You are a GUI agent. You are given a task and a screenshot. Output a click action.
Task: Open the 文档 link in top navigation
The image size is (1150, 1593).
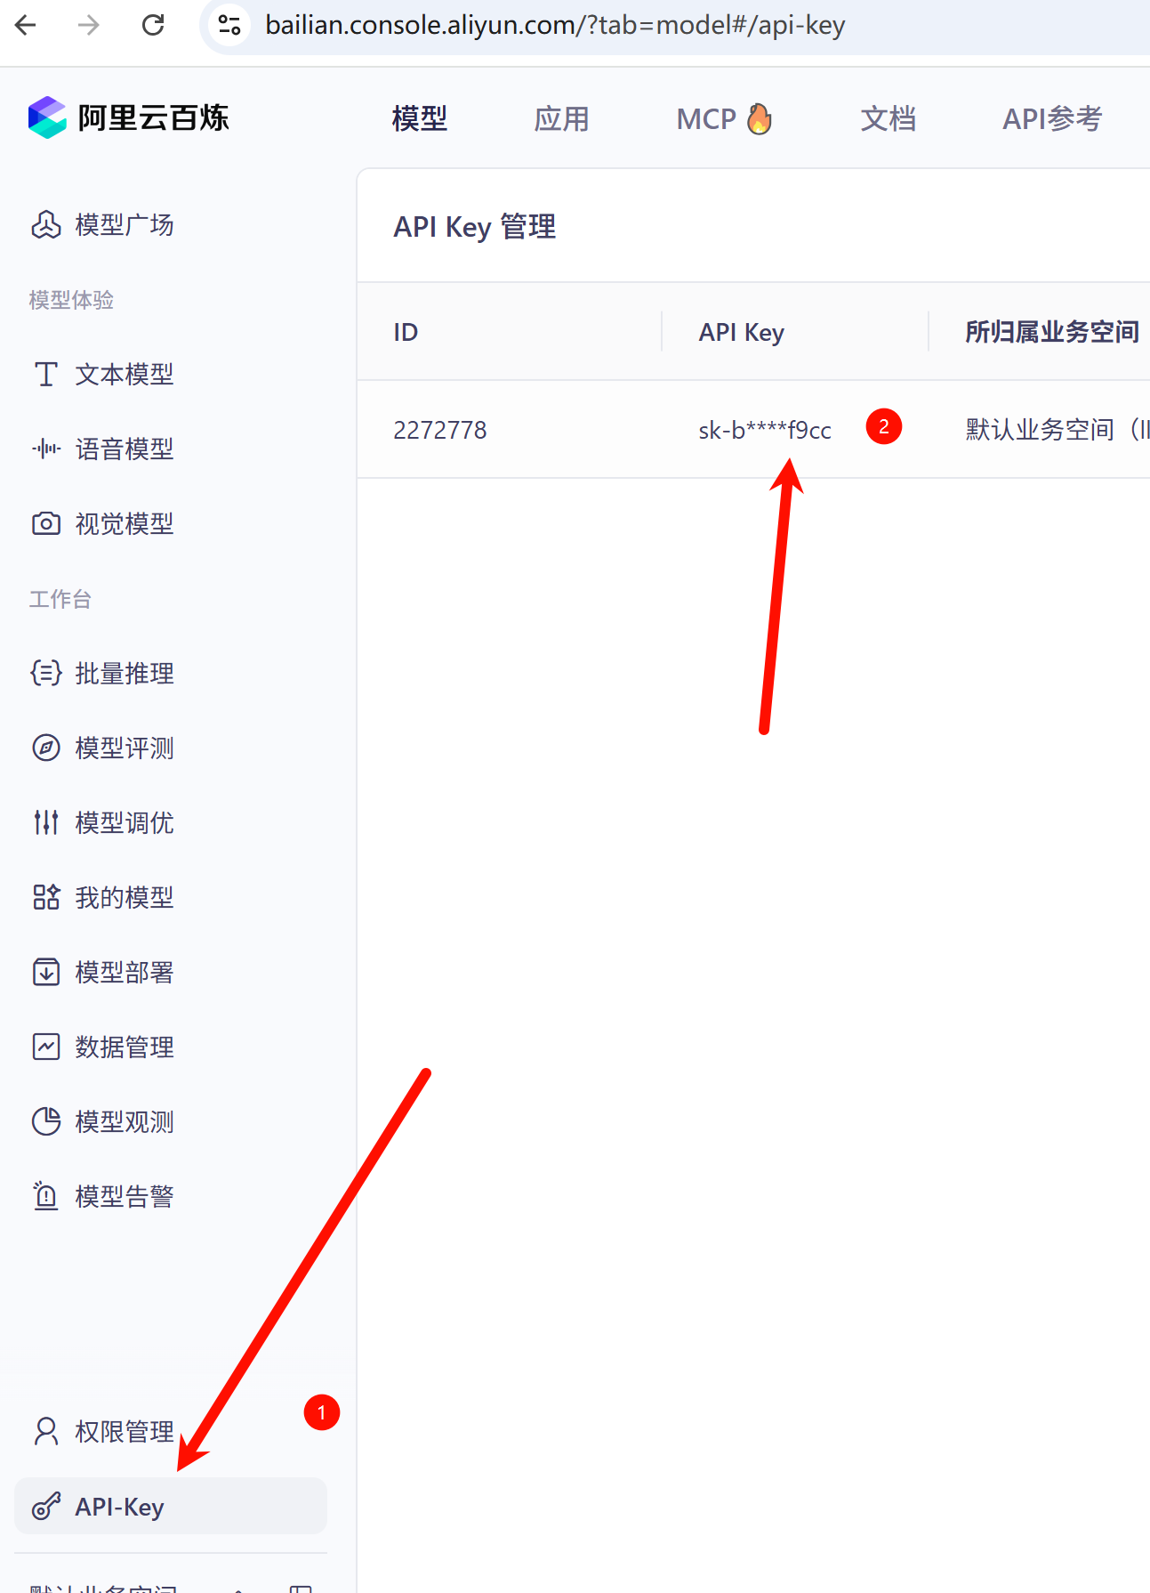[x=888, y=118]
